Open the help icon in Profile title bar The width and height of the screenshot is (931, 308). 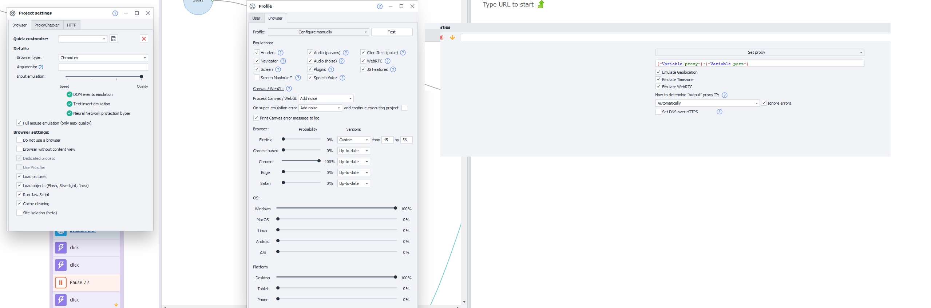[x=380, y=6]
